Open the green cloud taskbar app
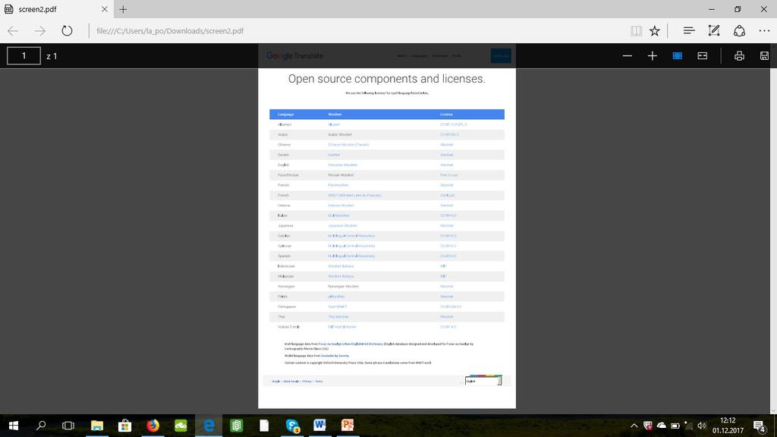 (181, 426)
